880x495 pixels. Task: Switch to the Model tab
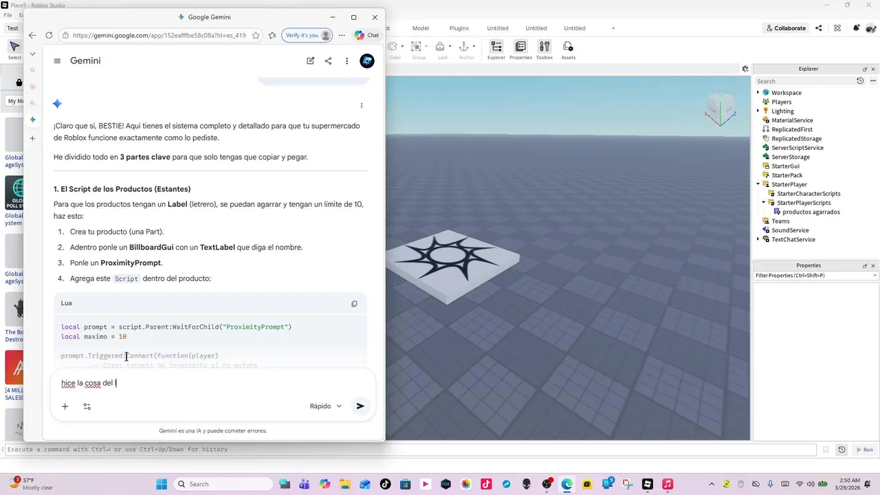(421, 28)
